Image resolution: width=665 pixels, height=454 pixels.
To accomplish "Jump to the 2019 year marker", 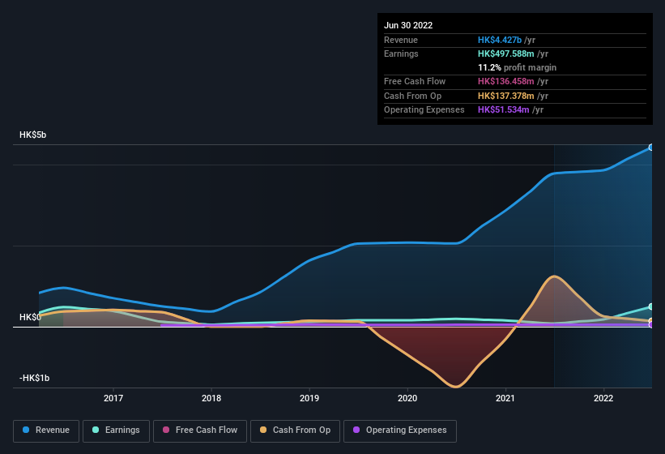I will (309, 398).
